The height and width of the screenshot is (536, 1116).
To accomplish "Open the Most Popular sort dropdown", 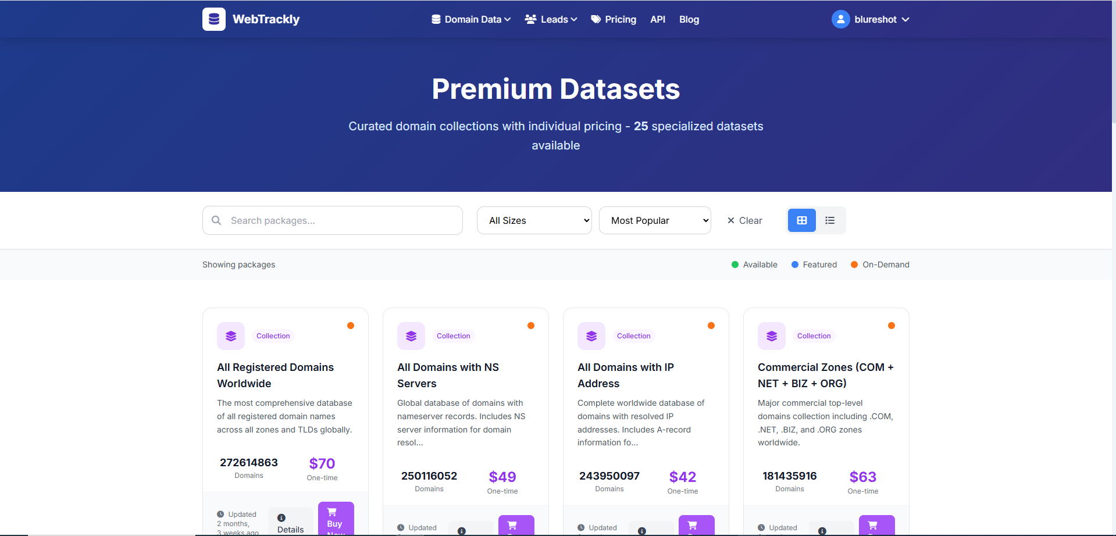I will coord(655,220).
